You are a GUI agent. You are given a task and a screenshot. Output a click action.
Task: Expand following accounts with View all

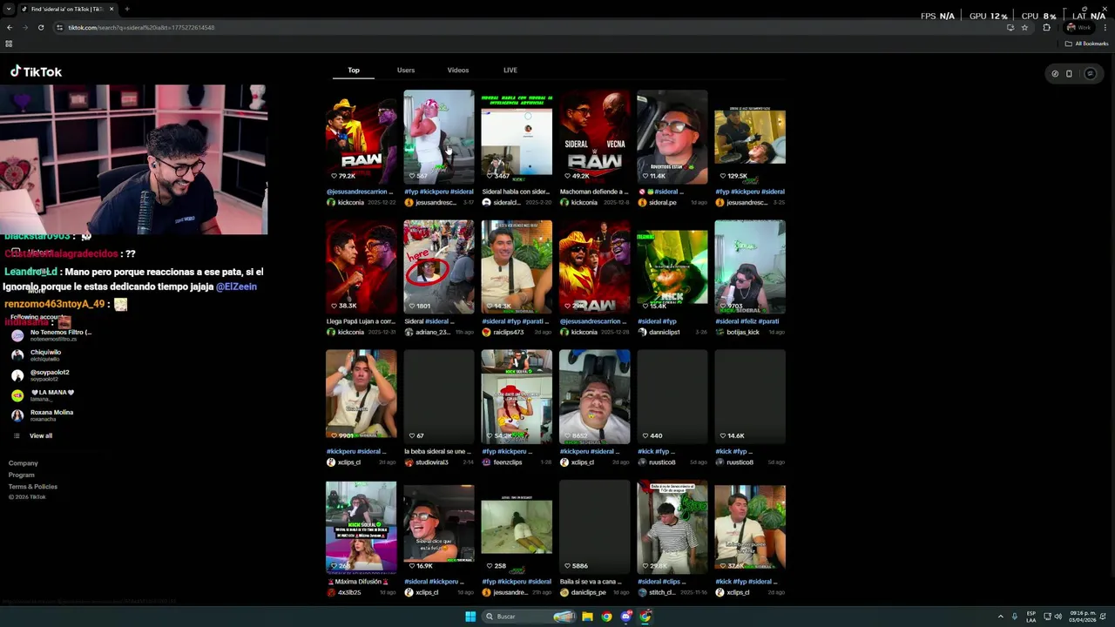pos(33,435)
